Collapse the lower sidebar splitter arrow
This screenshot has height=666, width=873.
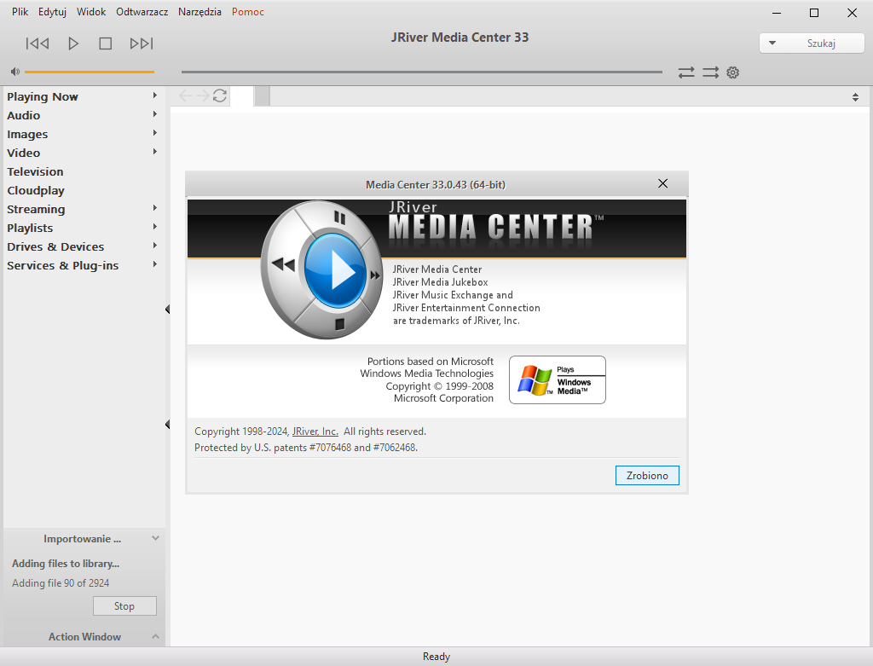[x=167, y=425]
